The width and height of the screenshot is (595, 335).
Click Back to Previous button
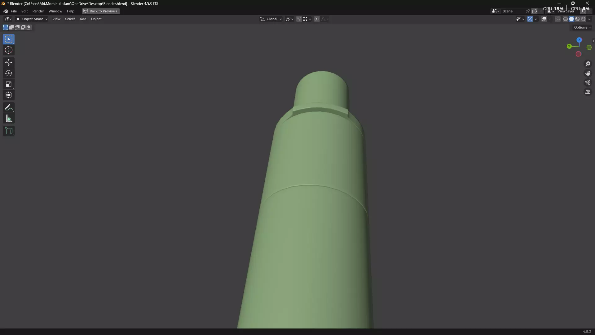click(x=101, y=11)
